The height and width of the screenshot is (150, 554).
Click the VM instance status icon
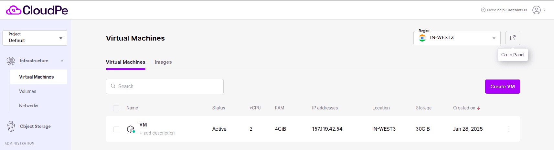coord(131,129)
